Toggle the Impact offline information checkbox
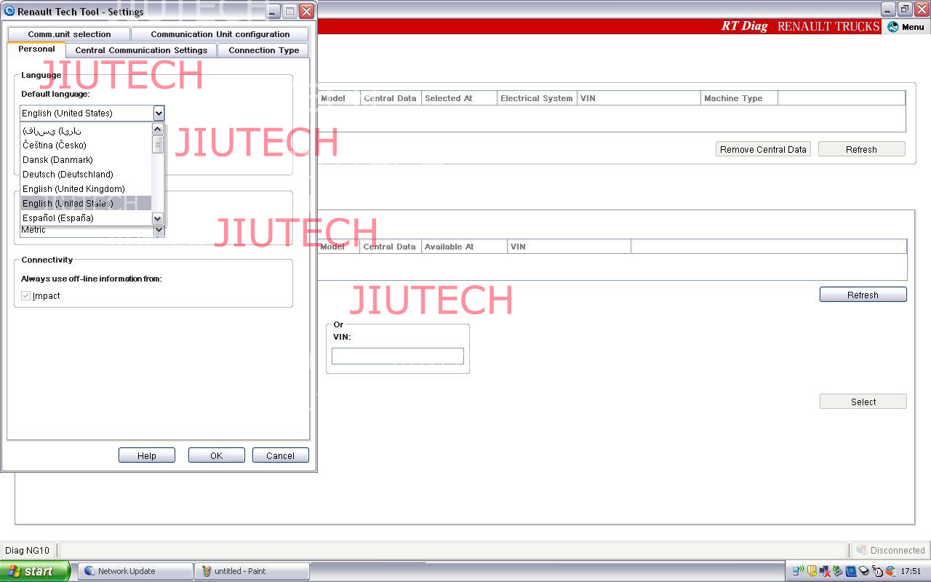931x582 pixels. pyautogui.click(x=26, y=295)
